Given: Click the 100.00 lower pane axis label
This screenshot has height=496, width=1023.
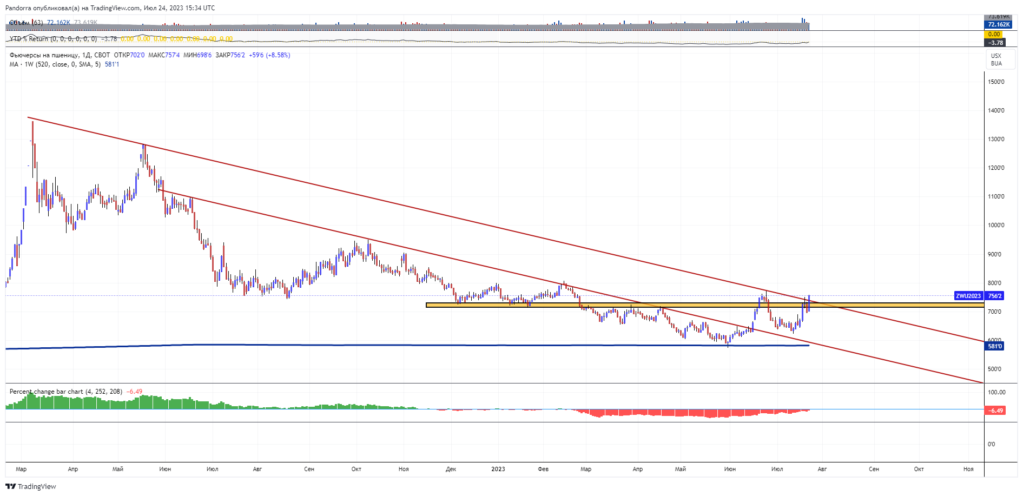Looking at the screenshot, I should coord(996,392).
